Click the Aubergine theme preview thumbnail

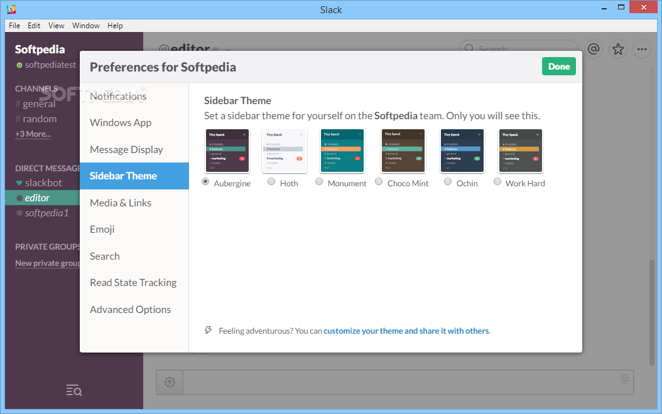[x=227, y=151]
